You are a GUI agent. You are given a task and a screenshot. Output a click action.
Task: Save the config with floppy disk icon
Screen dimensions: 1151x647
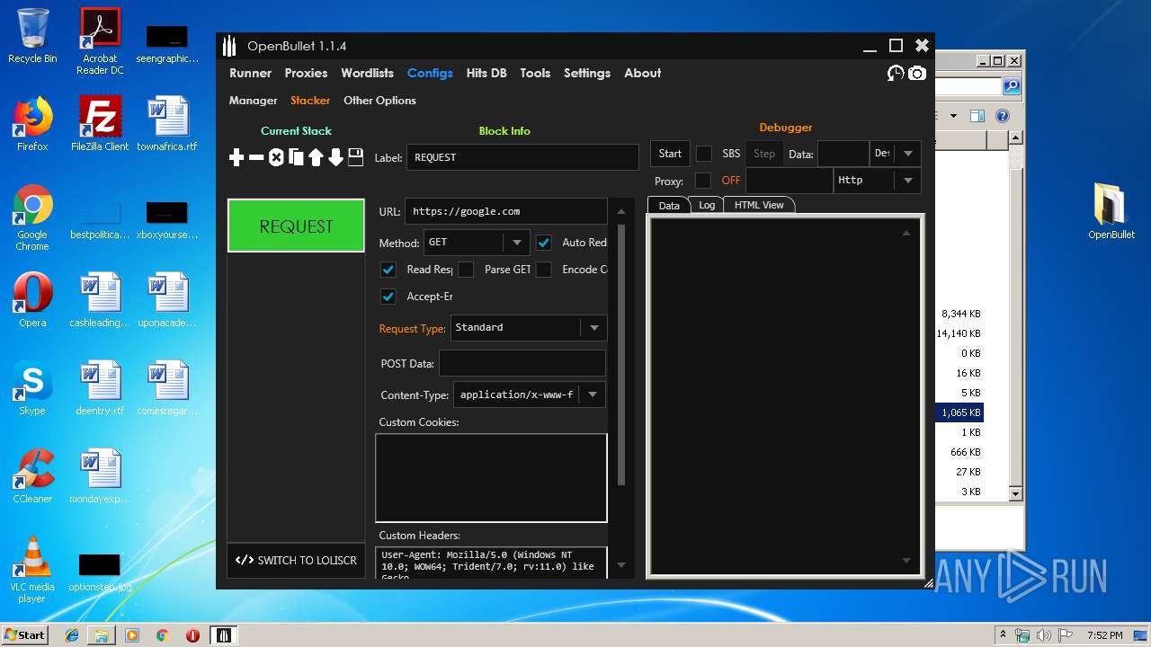355,157
